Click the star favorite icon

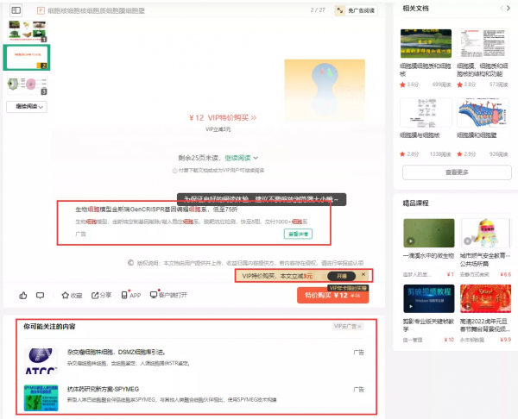pos(65,295)
